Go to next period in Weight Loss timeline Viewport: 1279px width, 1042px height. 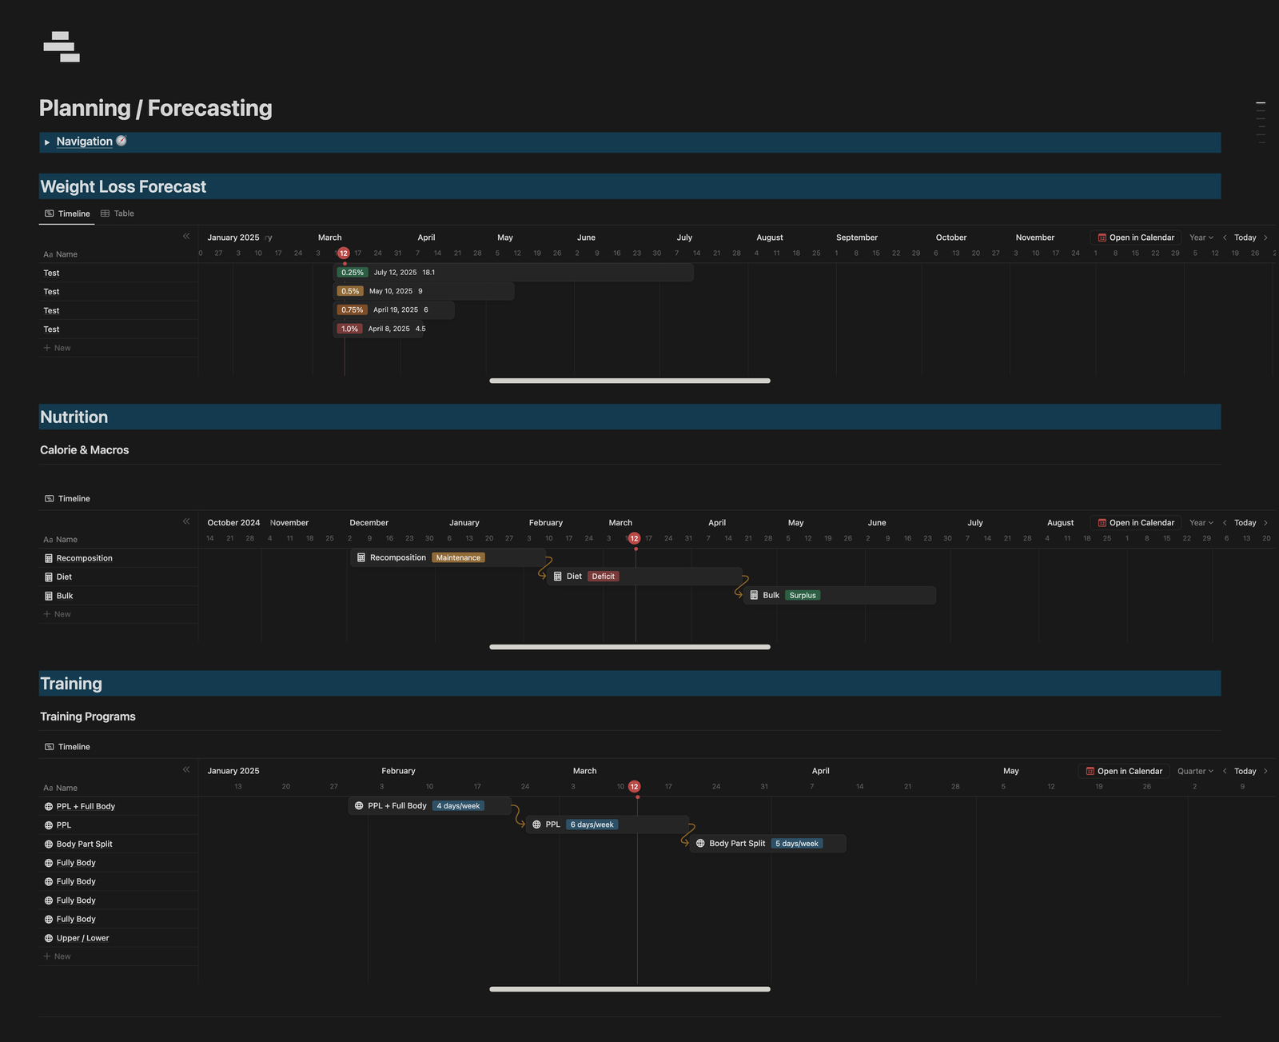point(1265,238)
